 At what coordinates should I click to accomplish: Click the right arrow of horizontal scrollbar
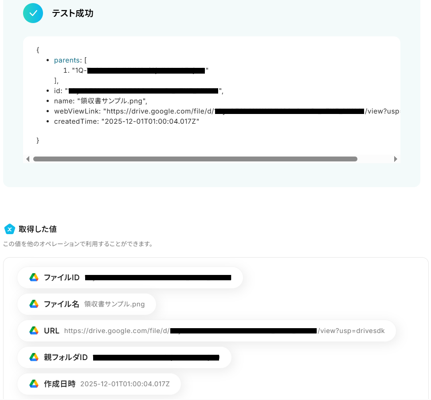point(396,159)
